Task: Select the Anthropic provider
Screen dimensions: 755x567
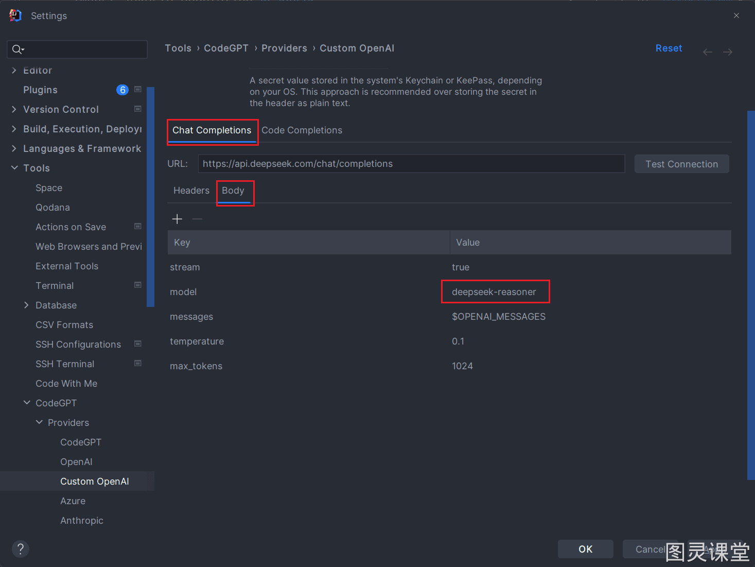Action: [x=82, y=521]
